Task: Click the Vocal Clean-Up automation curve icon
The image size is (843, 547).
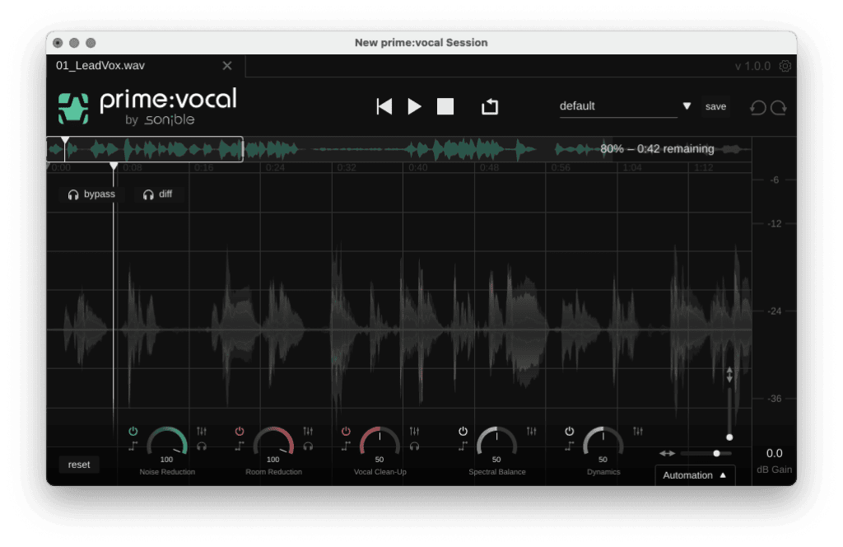Action: pos(347,446)
